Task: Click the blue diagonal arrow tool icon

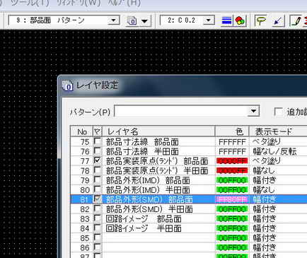Action: pos(278,20)
